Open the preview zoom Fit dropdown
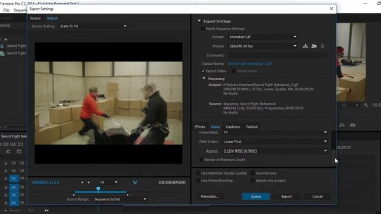The height and width of the screenshot is (214, 381). (108, 182)
